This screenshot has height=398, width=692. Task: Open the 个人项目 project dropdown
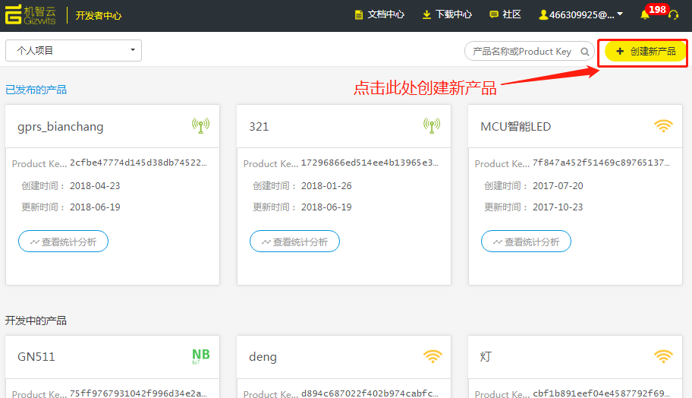(74, 51)
